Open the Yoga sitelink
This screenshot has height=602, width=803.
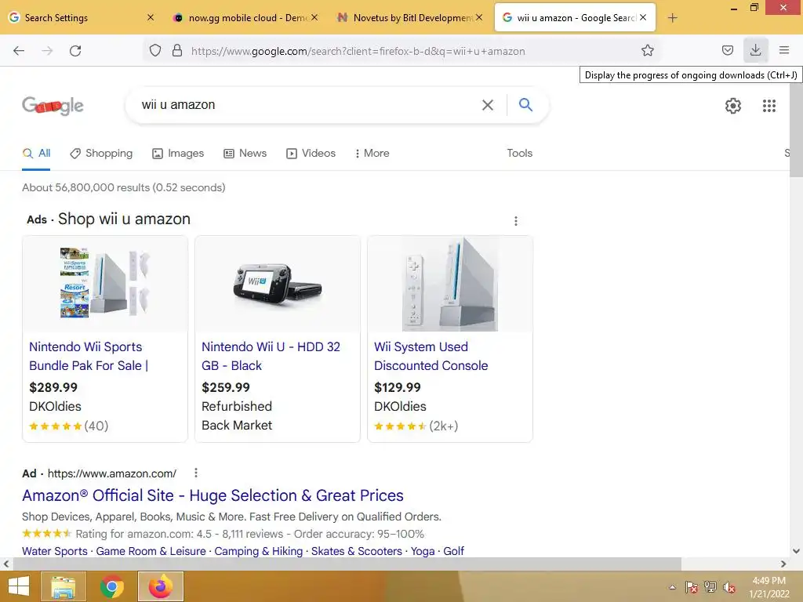pos(423,551)
